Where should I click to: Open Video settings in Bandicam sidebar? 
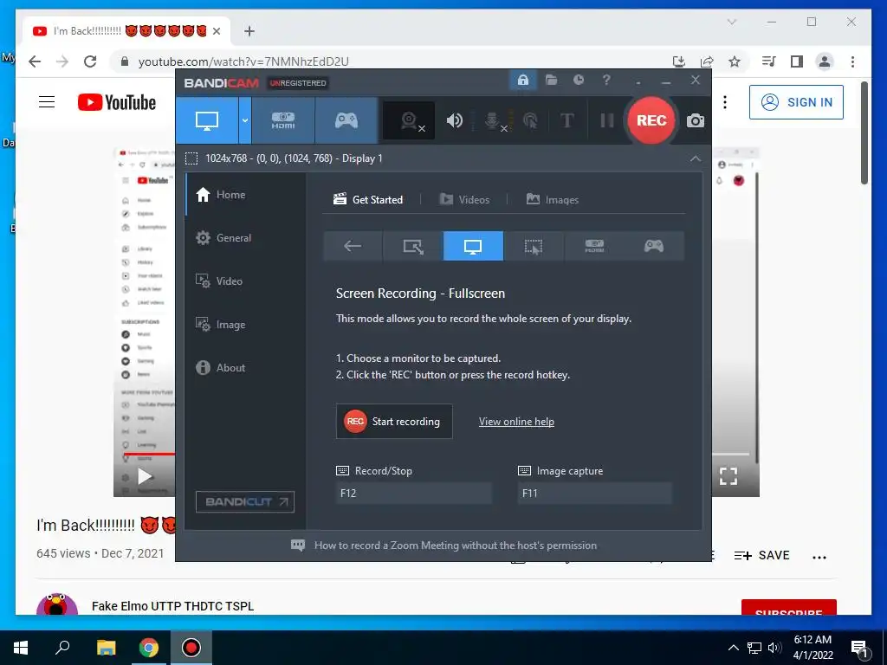coord(246,281)
